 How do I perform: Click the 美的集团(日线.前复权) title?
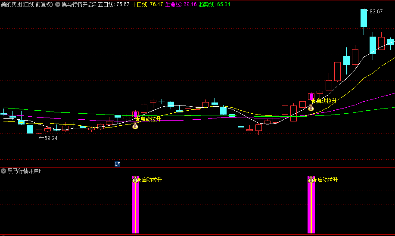pyautogui.click(x=27, y=4)
